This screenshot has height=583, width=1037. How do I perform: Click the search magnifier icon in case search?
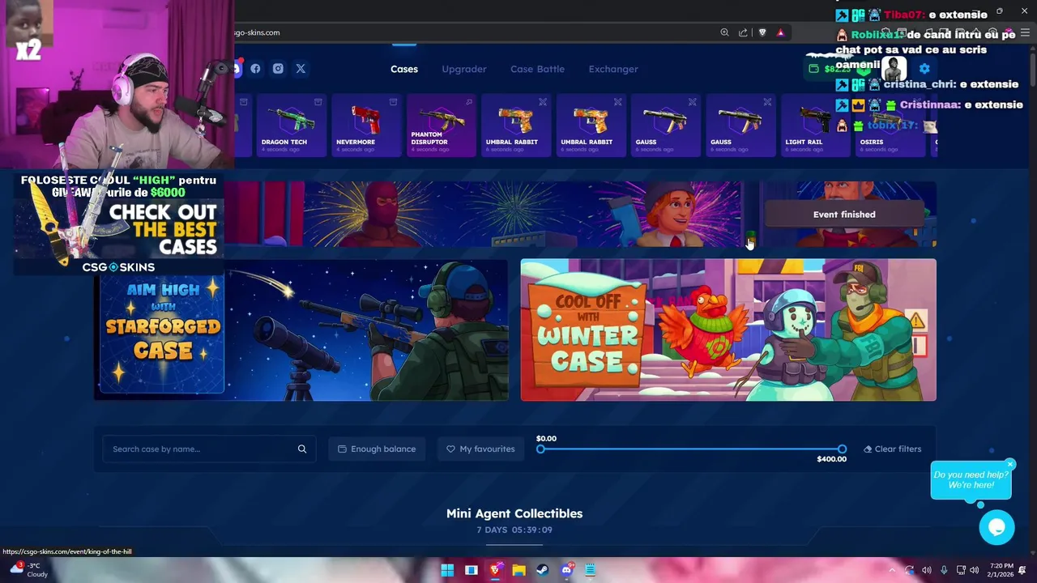(x=302, y=449)
